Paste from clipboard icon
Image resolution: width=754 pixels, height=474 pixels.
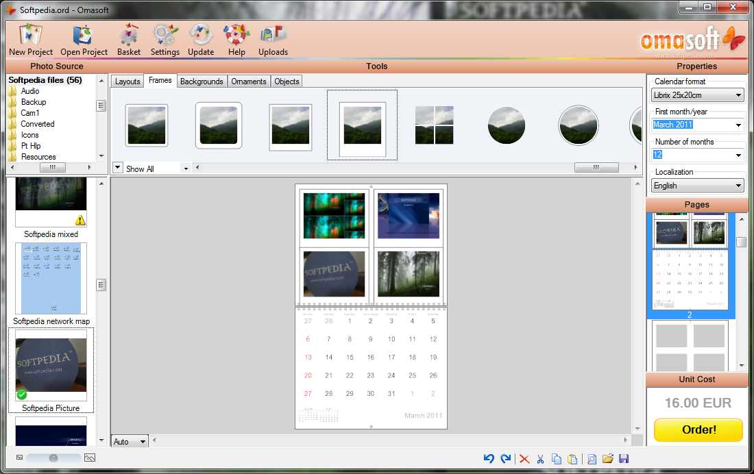572,459
